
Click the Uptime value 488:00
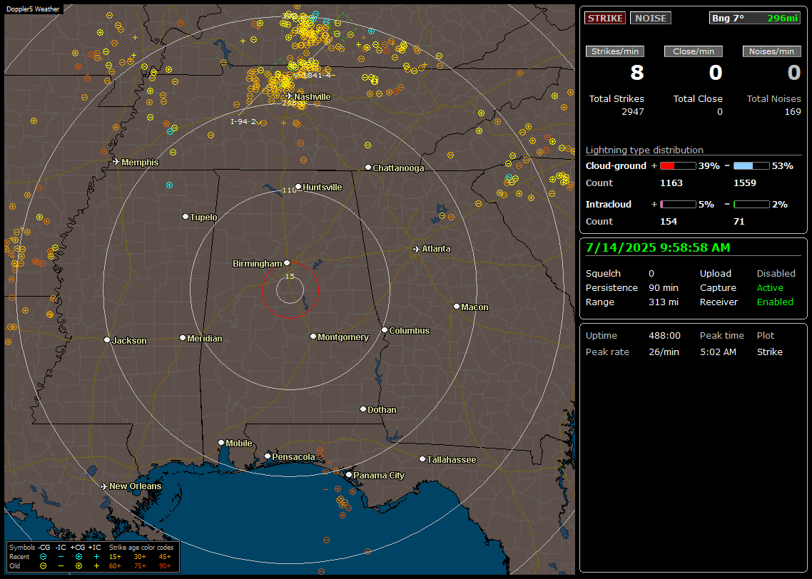tap(664, 336)
